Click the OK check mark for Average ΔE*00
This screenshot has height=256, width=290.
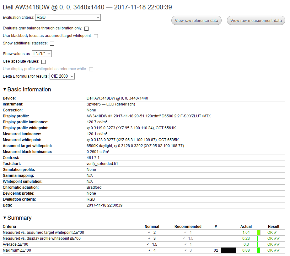coord(273,244)
